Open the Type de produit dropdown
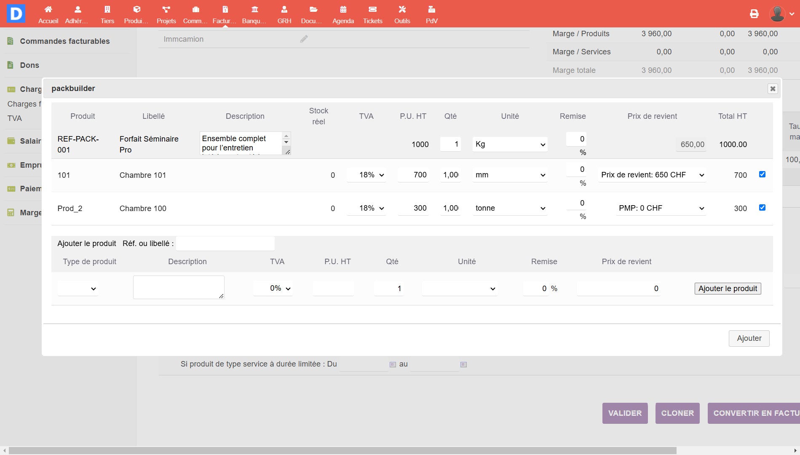The height and width of the screenshot is (455, 800). [78, 289]
